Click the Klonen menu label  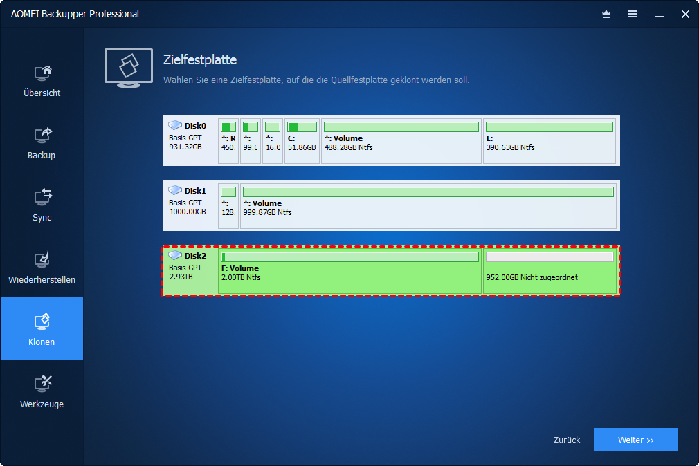(42, 342)
